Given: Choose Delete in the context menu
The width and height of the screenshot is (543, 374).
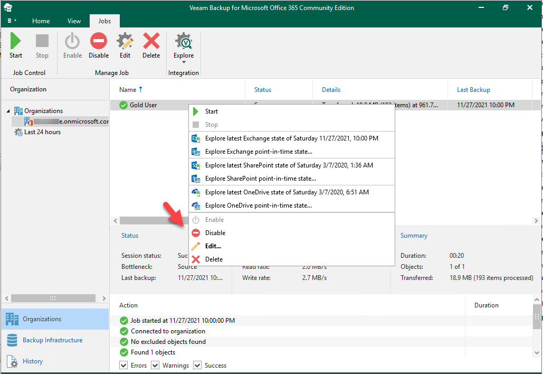Looking at the screenshot, I should 292,259.
